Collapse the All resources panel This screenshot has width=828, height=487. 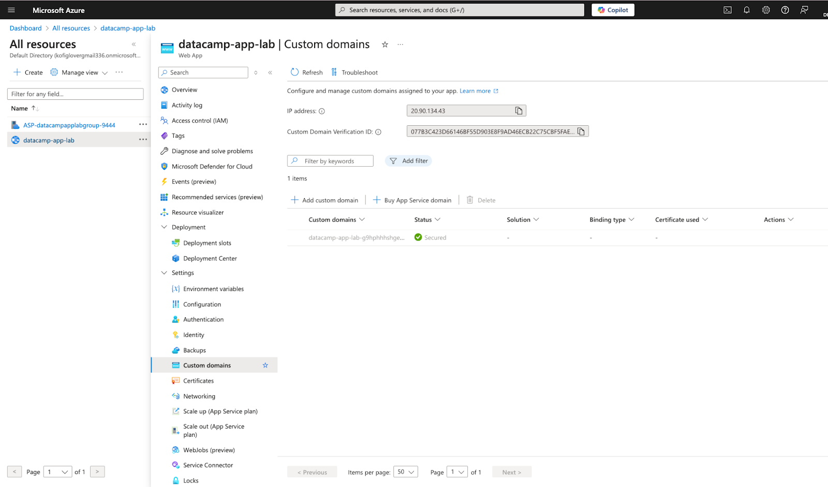(x=134, y=45)
